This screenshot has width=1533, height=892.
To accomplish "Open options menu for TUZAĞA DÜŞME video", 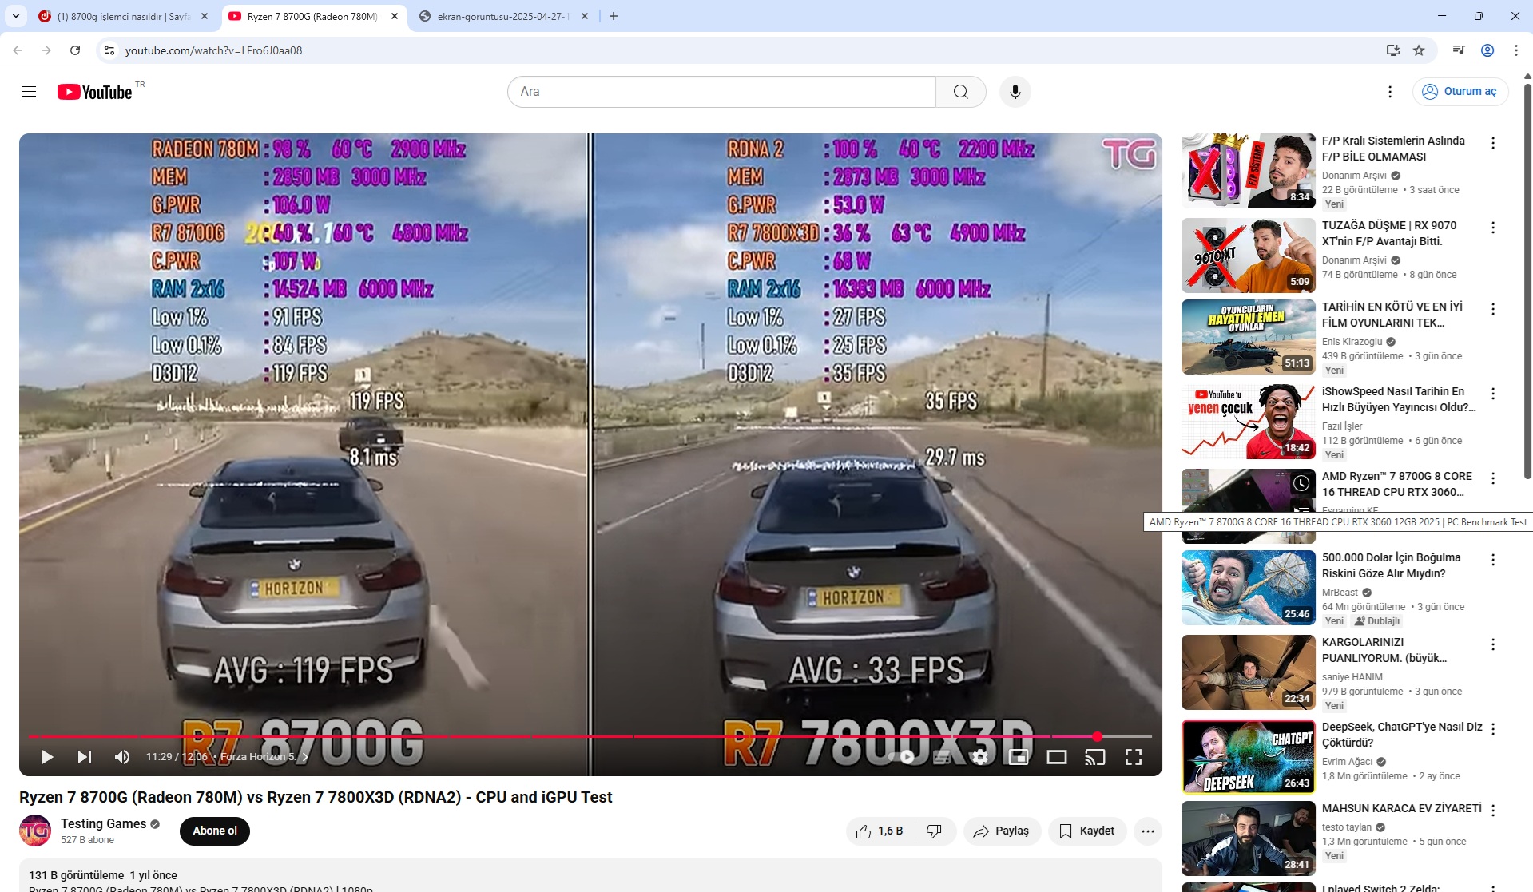I will pyautogui.click(x=1493, y=228).
